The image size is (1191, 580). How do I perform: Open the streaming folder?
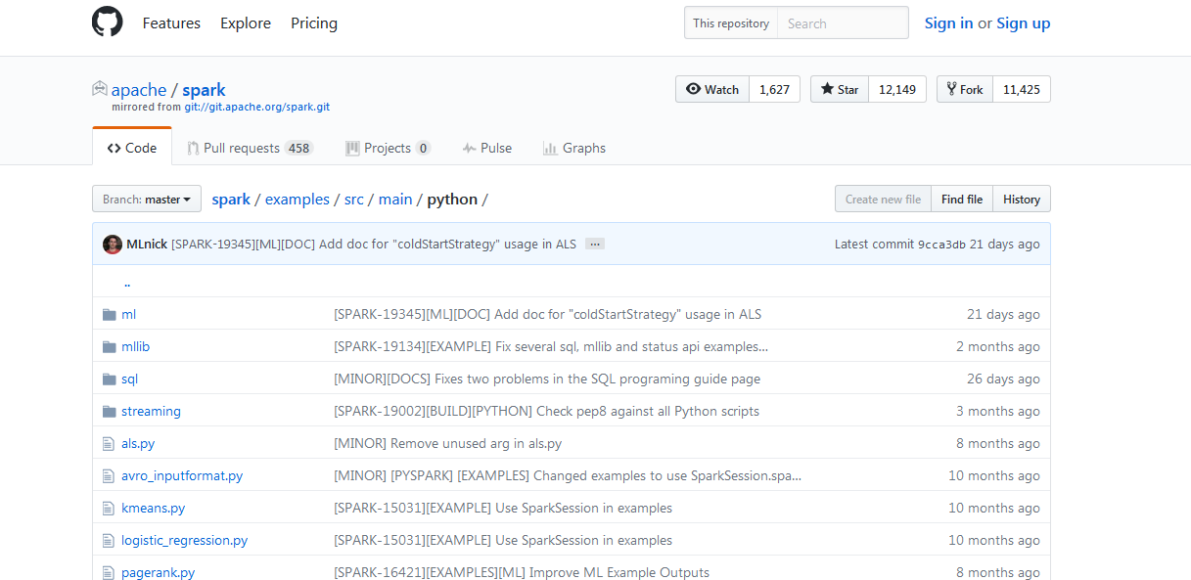[151, 411]
